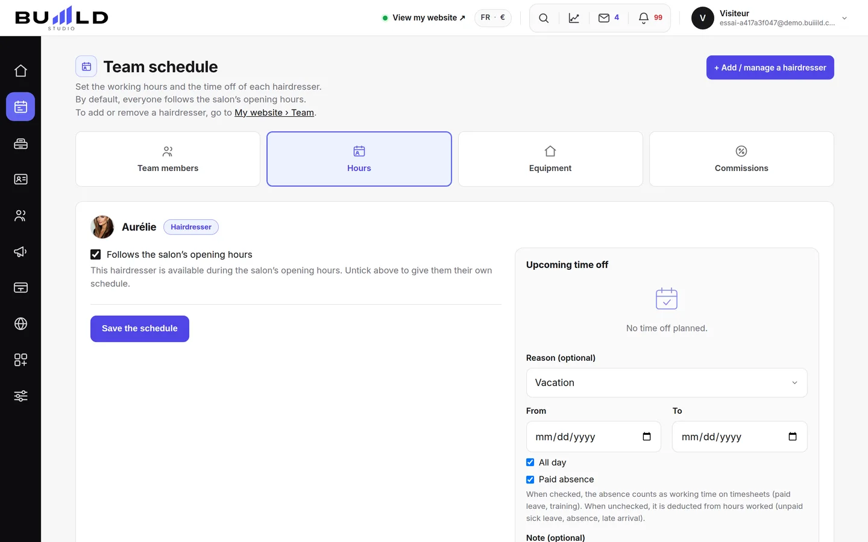Click the Upcoming time off heading
The image size is (868, 542).
[567, 265]
